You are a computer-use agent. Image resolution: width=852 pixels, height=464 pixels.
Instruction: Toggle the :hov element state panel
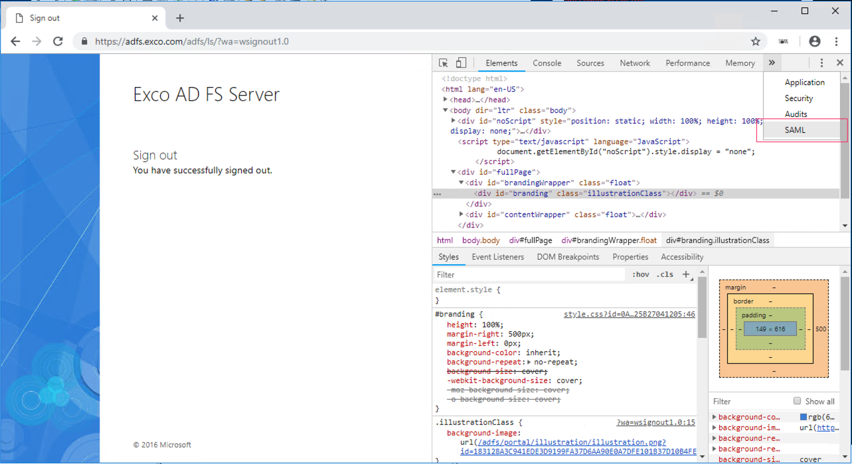[641, 274]
